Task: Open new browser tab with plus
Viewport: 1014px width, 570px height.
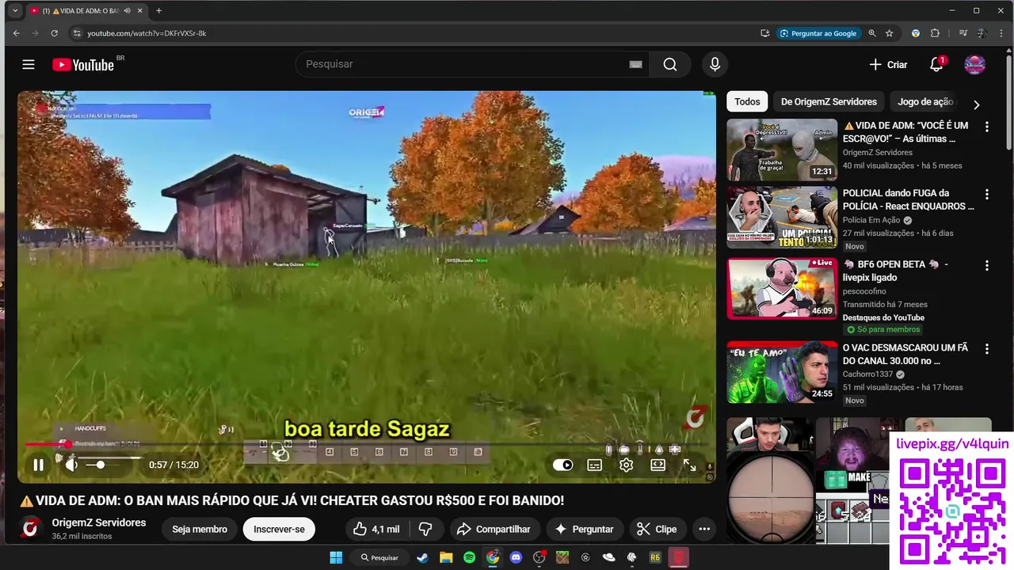Action: point(158,10)
